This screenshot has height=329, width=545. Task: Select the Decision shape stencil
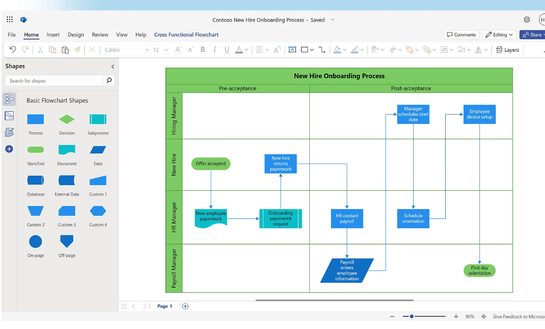67,119
